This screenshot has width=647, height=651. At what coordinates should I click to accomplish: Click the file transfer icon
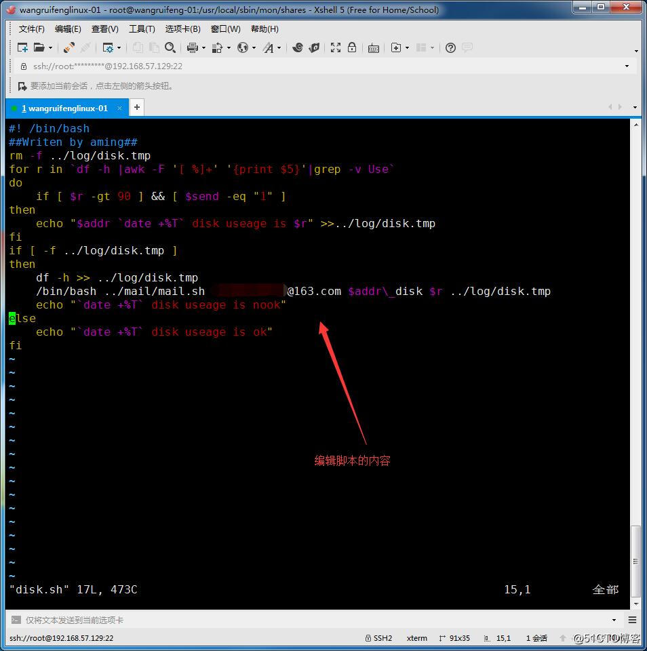click(217, 47)
